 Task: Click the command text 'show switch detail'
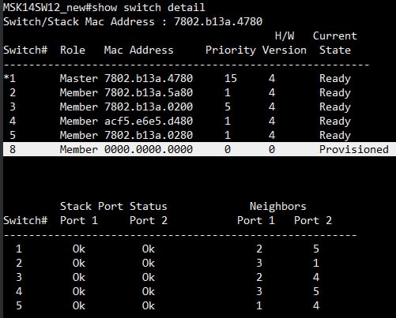[149, 8]
